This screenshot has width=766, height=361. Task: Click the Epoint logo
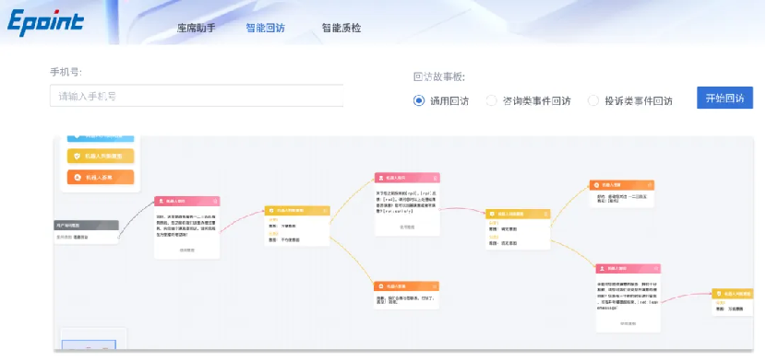click(x=45, y=23)
